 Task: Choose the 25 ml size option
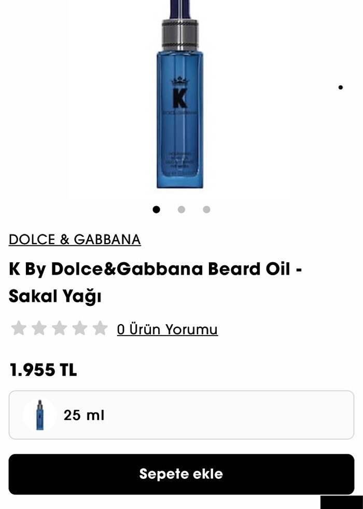pyautogui.click(x=180, y=415)
